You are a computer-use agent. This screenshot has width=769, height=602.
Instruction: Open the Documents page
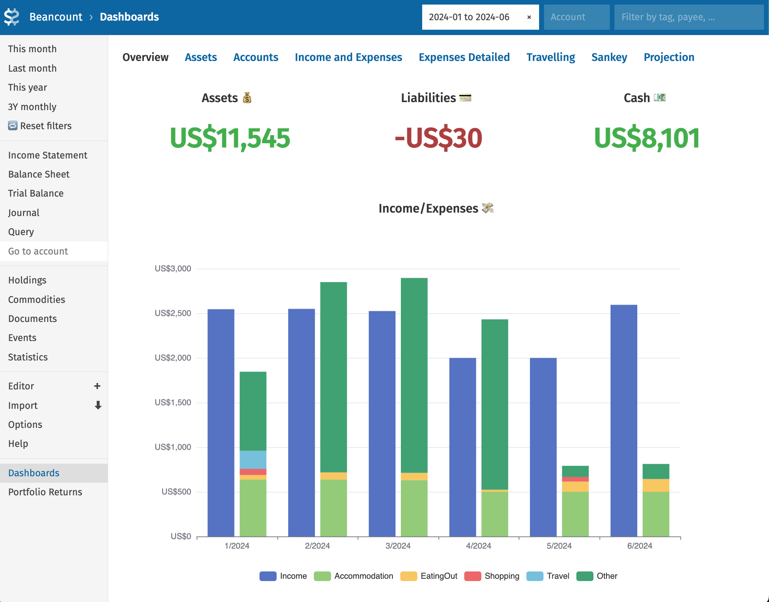54,319
